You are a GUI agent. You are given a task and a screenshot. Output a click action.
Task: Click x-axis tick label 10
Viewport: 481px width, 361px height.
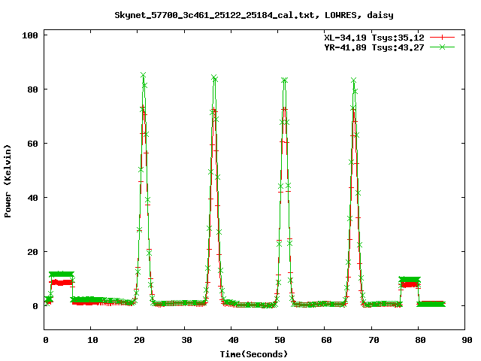[x=92, y=340]
